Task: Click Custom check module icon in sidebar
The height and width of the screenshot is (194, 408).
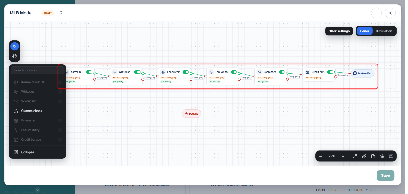Action: pos(16,111)
